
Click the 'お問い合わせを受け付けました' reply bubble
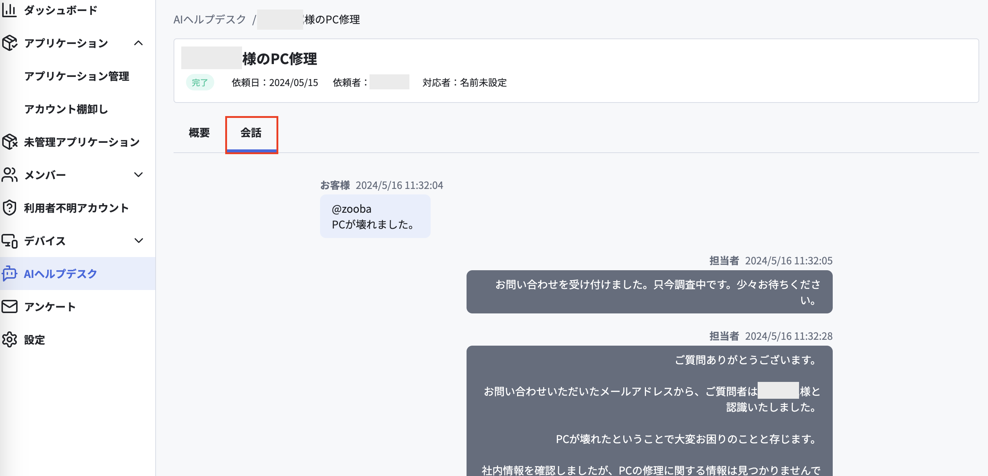pyautogui.click(x=649, y=292)
